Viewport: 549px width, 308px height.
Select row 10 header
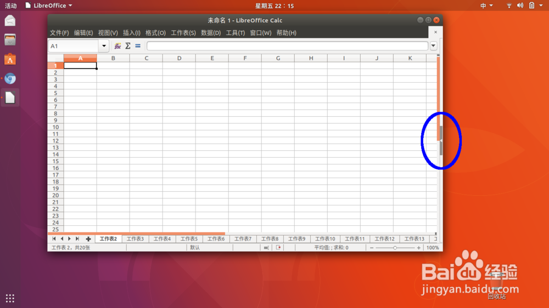(55, 127)
